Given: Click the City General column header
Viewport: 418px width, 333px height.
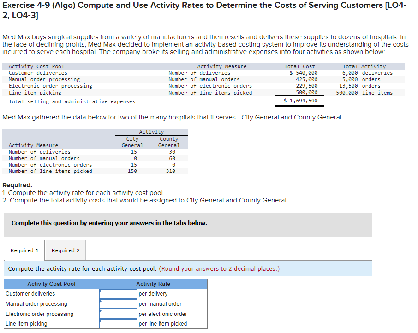Looking at the screenshot, I should [132, 142].
